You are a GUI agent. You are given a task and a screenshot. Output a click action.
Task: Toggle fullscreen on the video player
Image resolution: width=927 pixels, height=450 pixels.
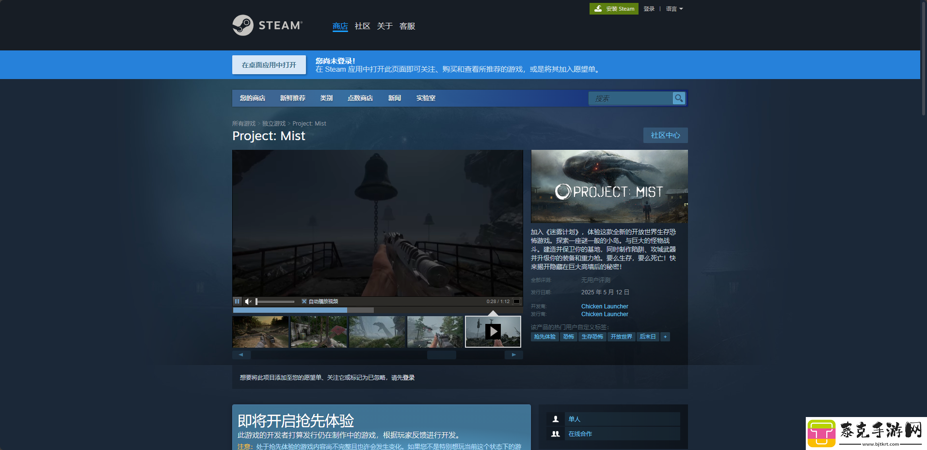517,301
